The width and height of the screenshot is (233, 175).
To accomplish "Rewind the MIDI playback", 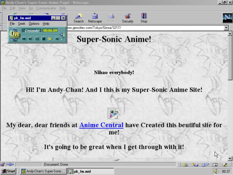I will tap(30, 39).
